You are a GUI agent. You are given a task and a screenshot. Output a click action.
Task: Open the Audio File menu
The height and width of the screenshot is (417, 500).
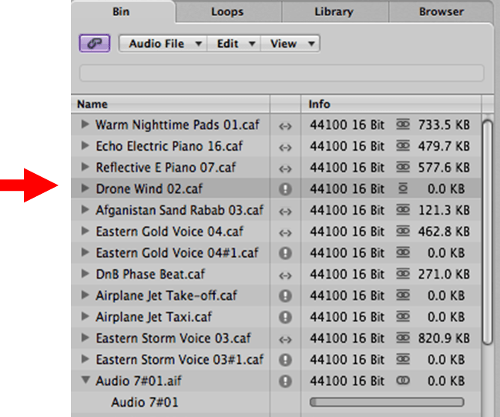coord(163,44)
